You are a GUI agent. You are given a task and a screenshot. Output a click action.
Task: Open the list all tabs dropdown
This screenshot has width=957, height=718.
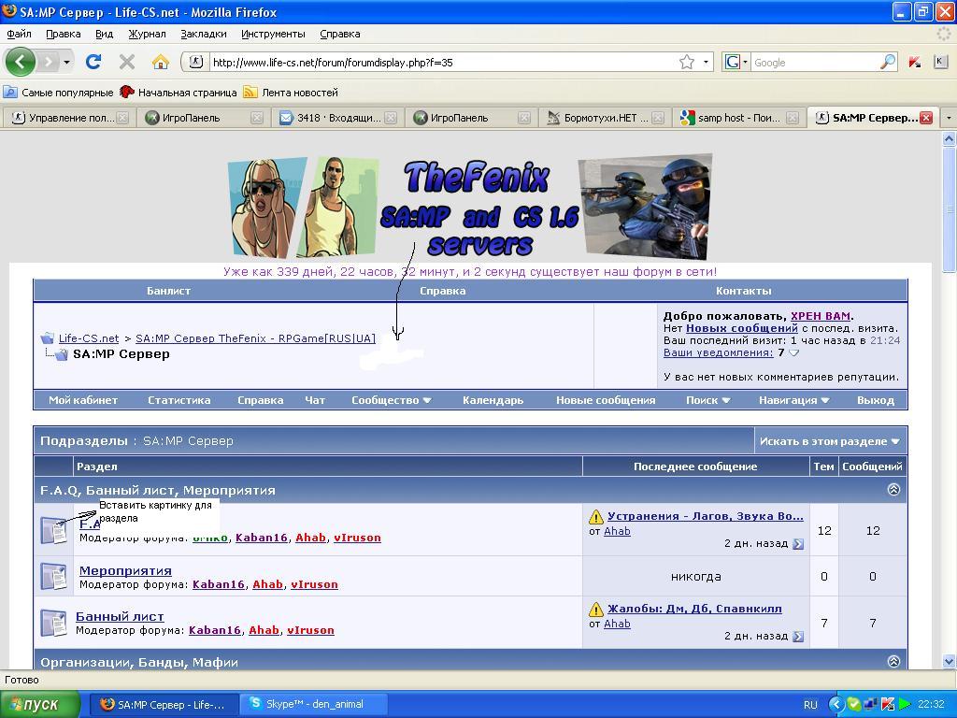tap(948, 117)
